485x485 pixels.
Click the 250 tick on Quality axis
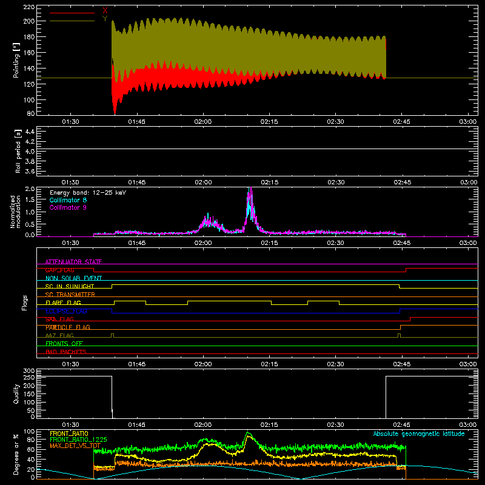pos(29,377)
